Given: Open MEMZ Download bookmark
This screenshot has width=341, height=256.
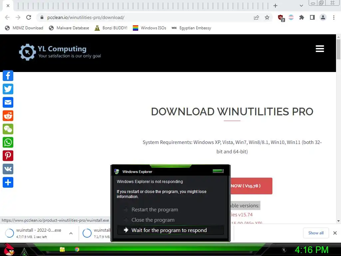Looking at the screenshot, I should point(24,28).
